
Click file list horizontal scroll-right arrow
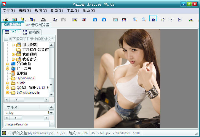(46, 118)
